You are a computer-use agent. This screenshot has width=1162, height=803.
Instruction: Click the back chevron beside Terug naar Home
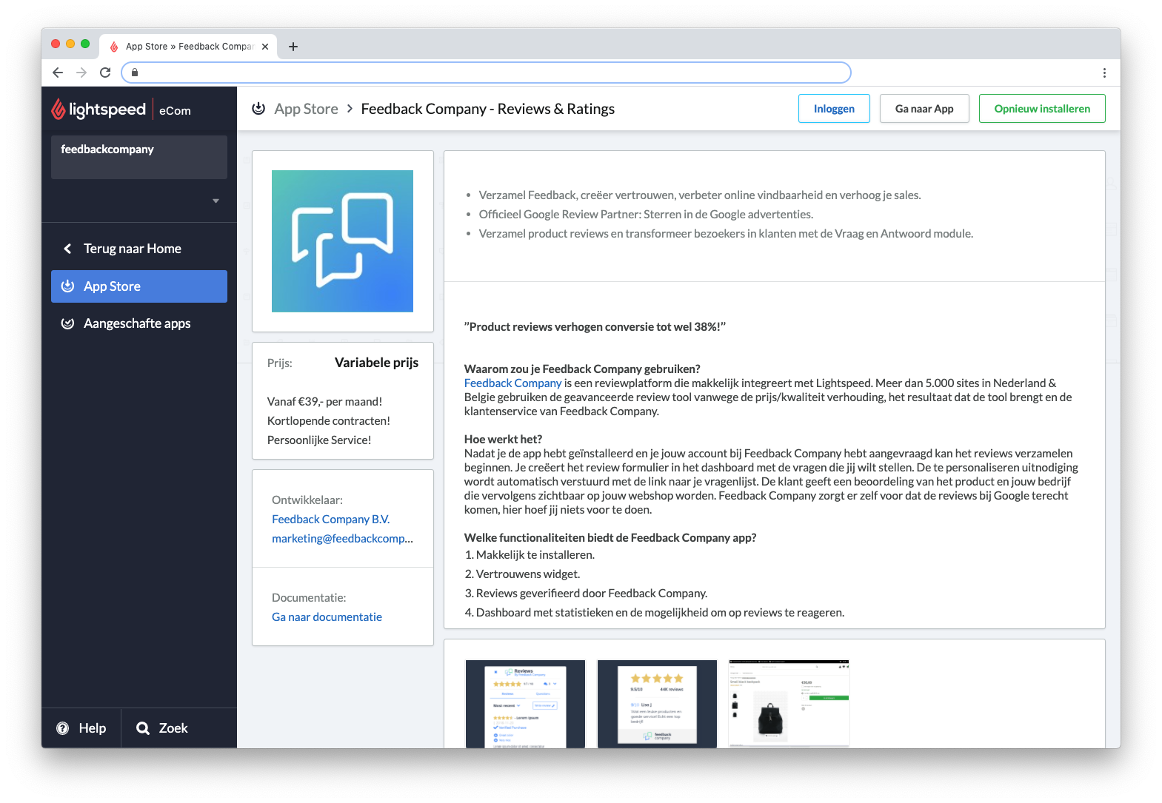(67, 249)
